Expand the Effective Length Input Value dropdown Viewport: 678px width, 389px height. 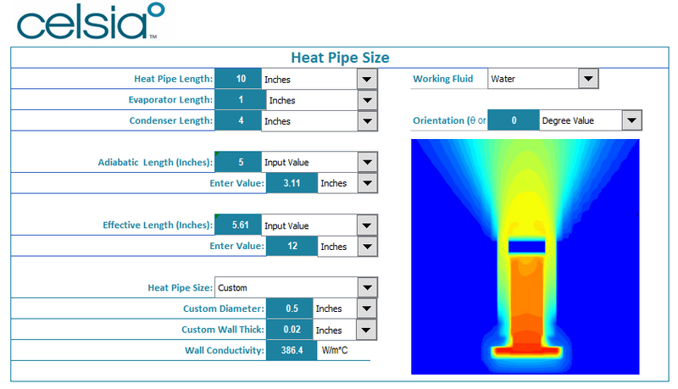pos(367,225)
